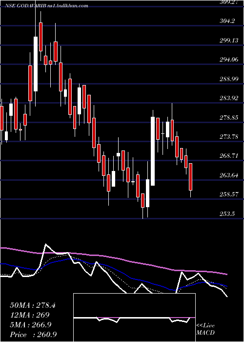
Task: Click the NSE GODAVARIB chart title
Action: (x=46, y=6)
